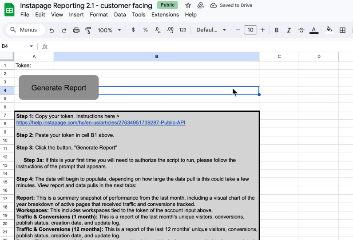
Task: Open the File menu
Action: 24,15
